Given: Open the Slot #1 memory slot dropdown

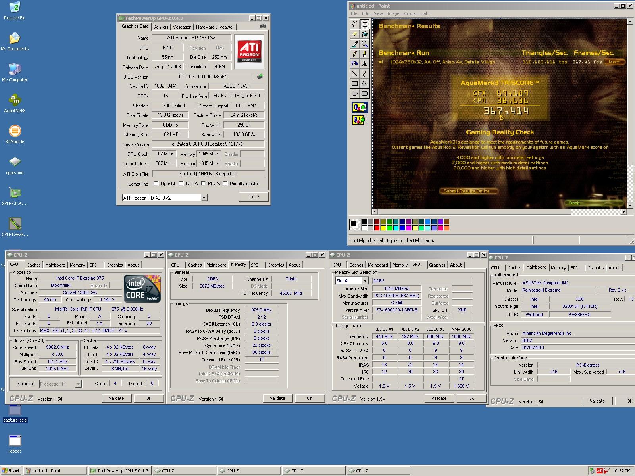Looking at the screenshot, I should click(365, 281).
